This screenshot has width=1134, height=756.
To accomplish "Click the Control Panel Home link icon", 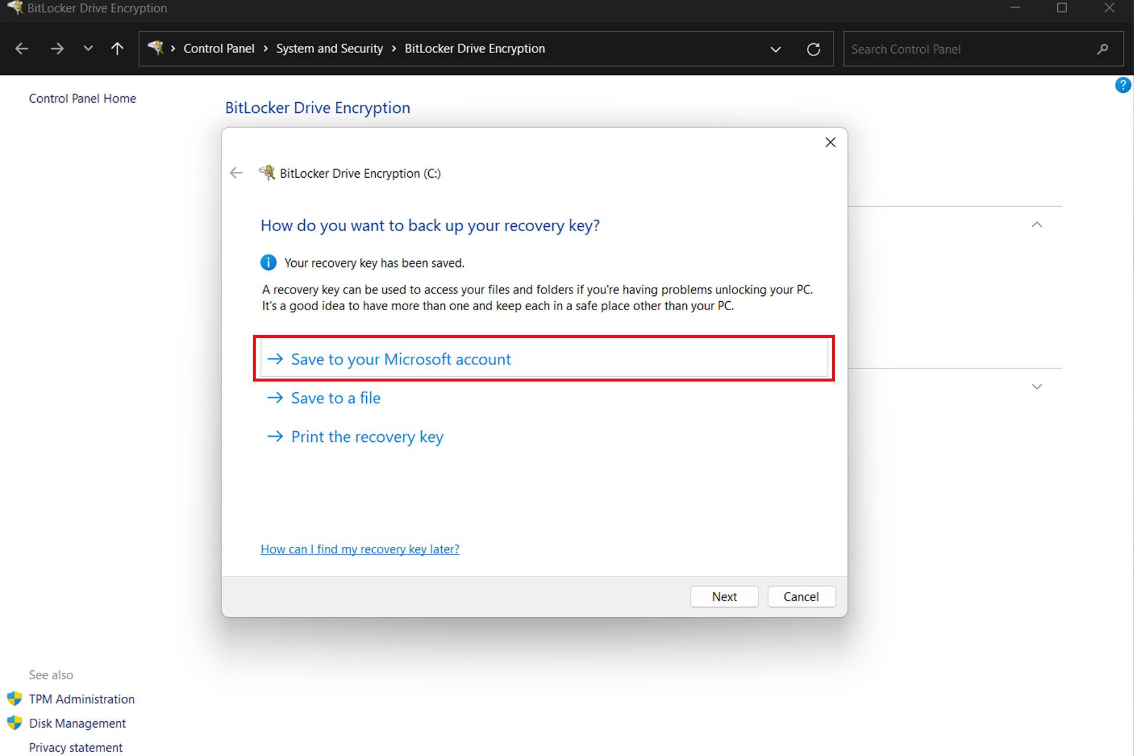I will point(82,99).
